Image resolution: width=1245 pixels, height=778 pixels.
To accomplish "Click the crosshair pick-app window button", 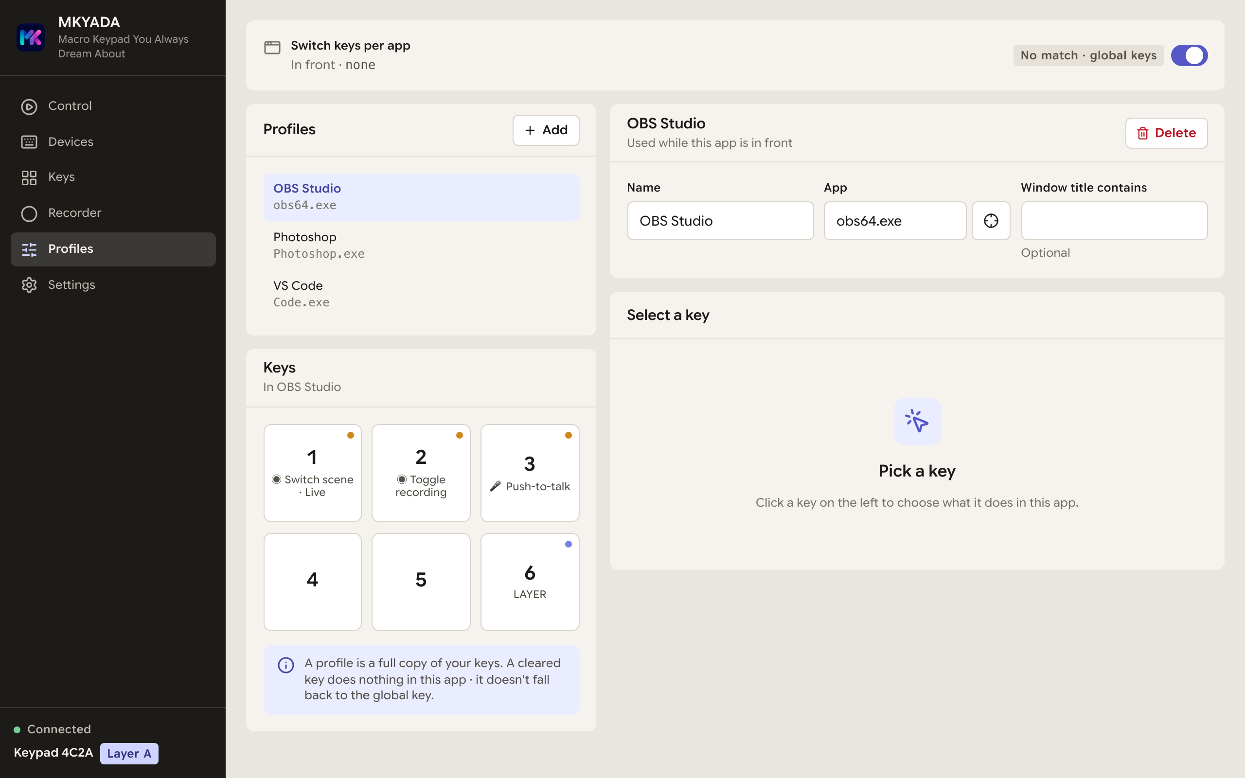I will (x=991, y=221).
